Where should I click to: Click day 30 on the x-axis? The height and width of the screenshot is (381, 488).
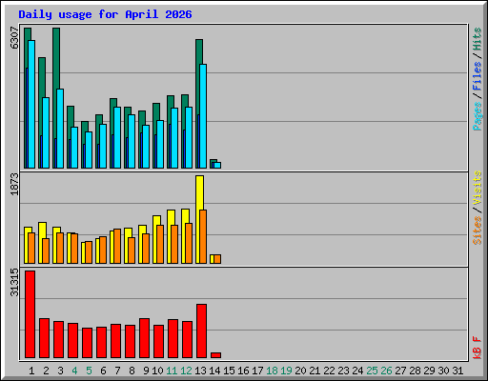point(443,371)
